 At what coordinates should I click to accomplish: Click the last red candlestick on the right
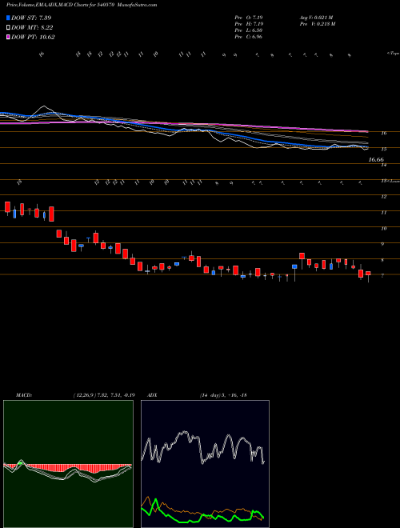[368, 274]
